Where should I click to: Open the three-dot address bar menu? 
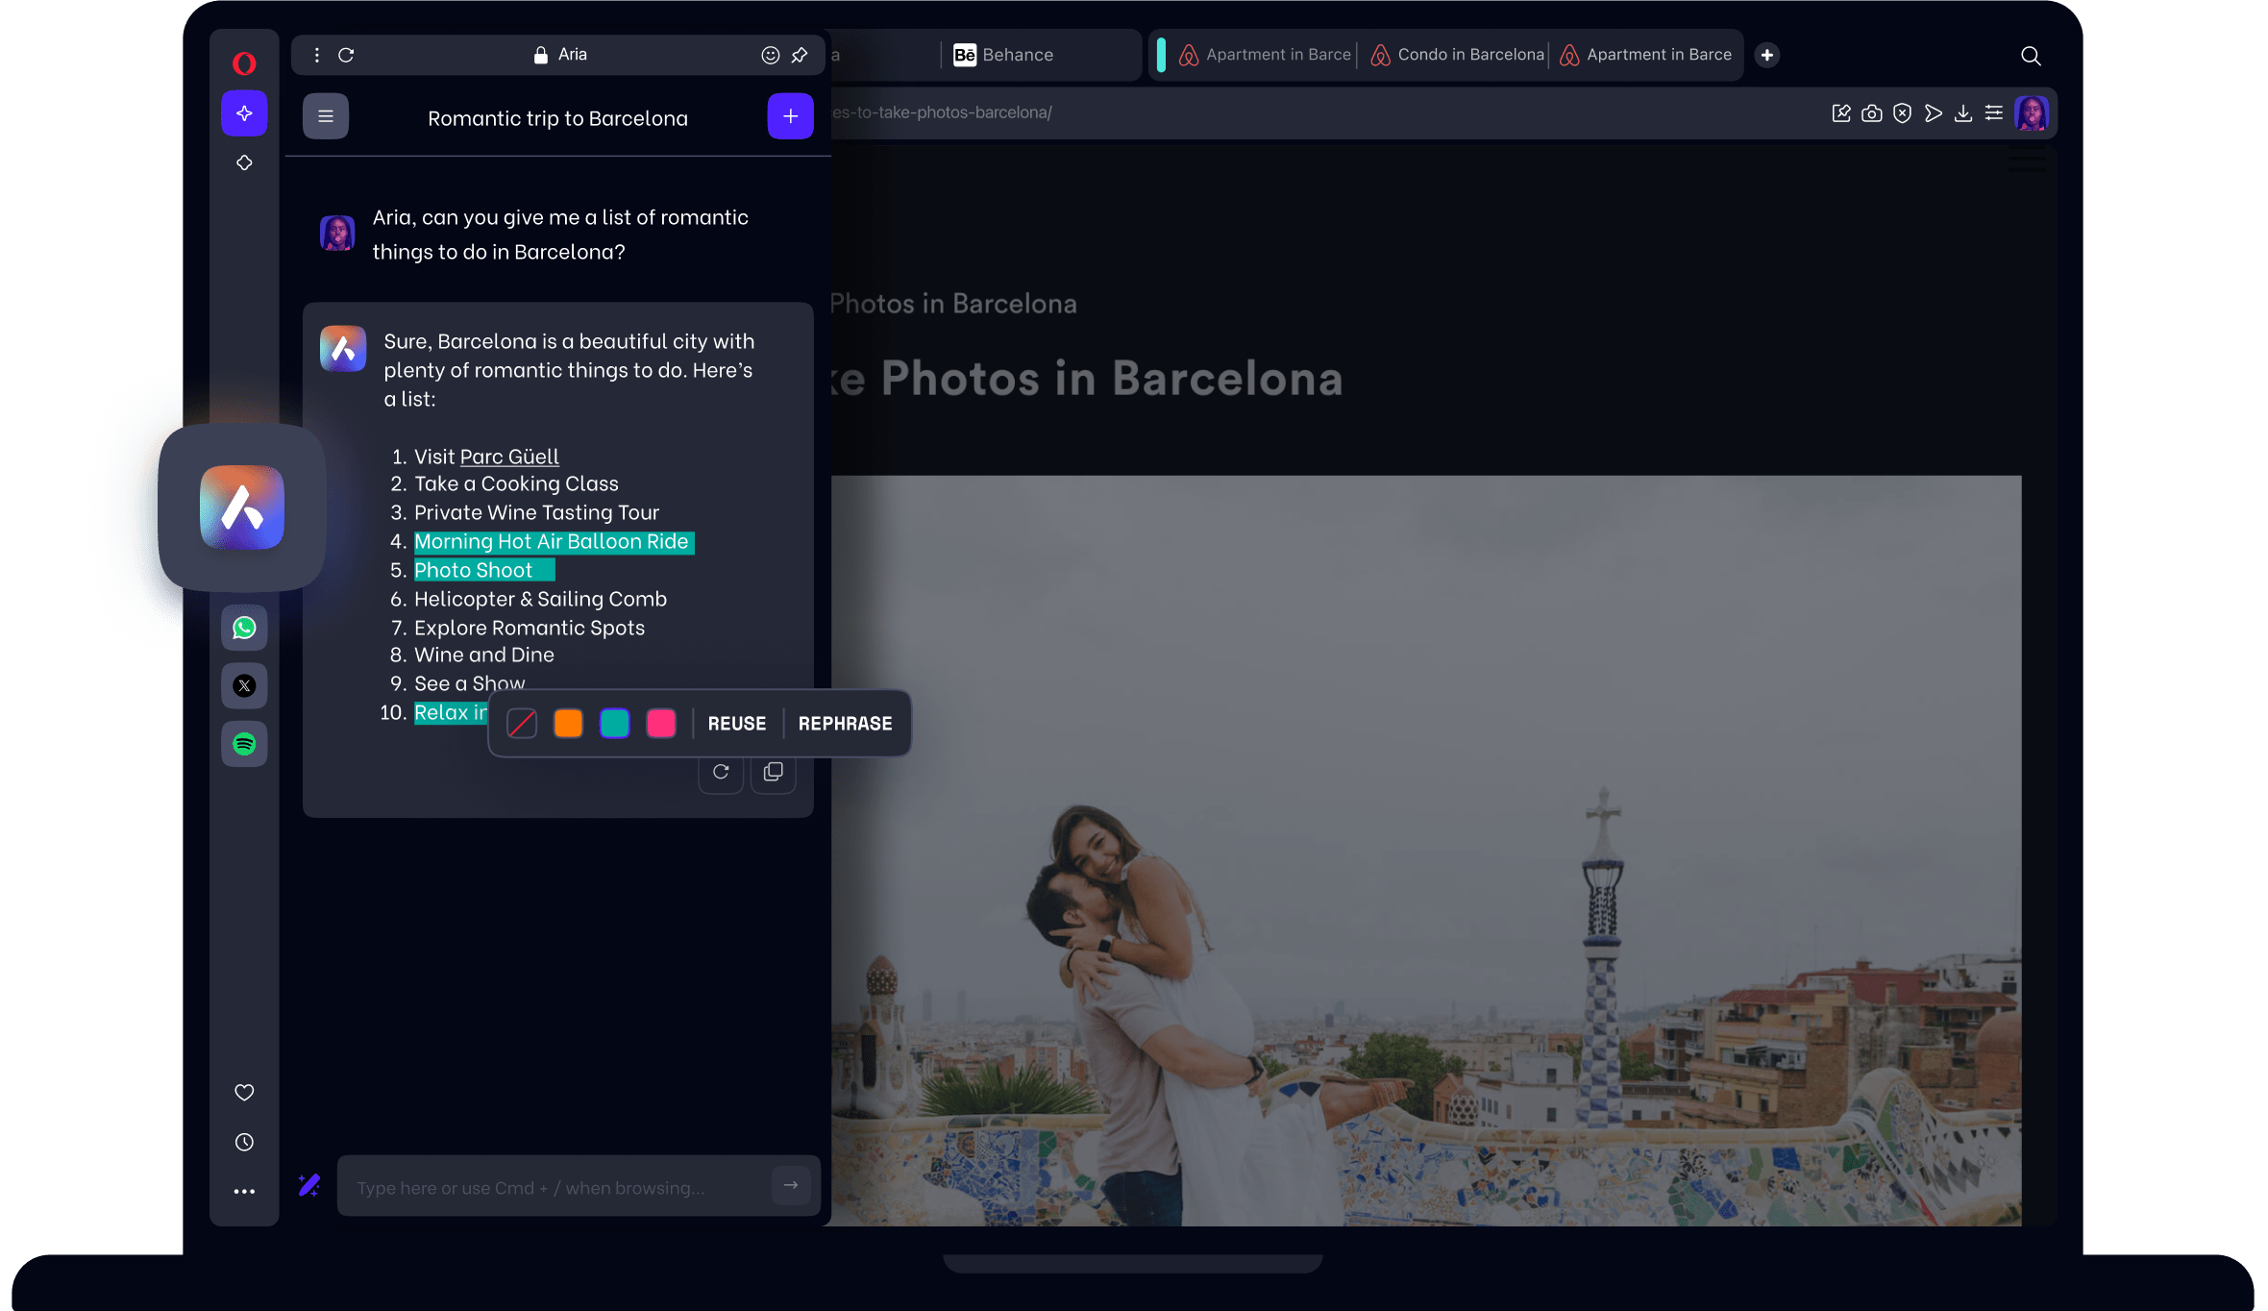(315, 55)
